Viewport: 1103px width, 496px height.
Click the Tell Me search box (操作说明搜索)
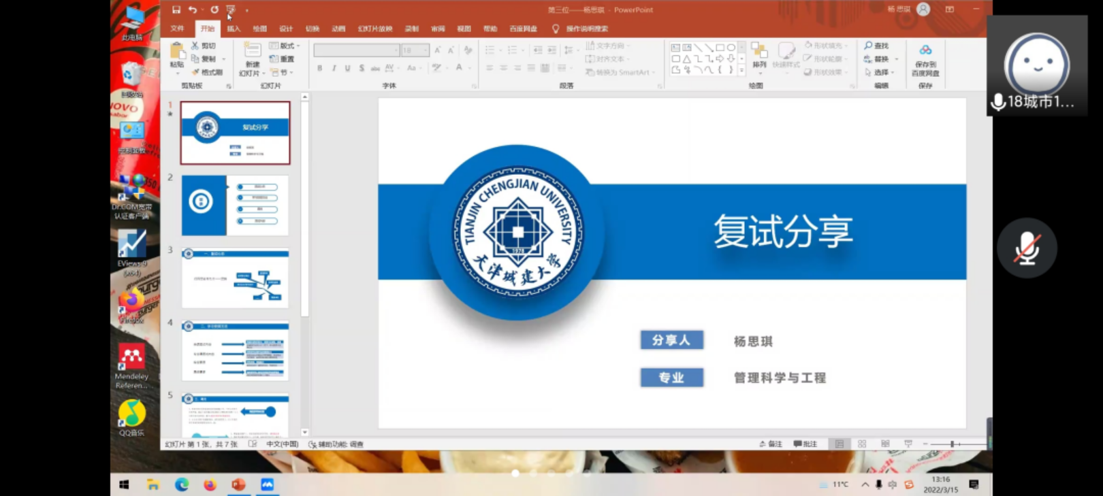click(581, 29)
